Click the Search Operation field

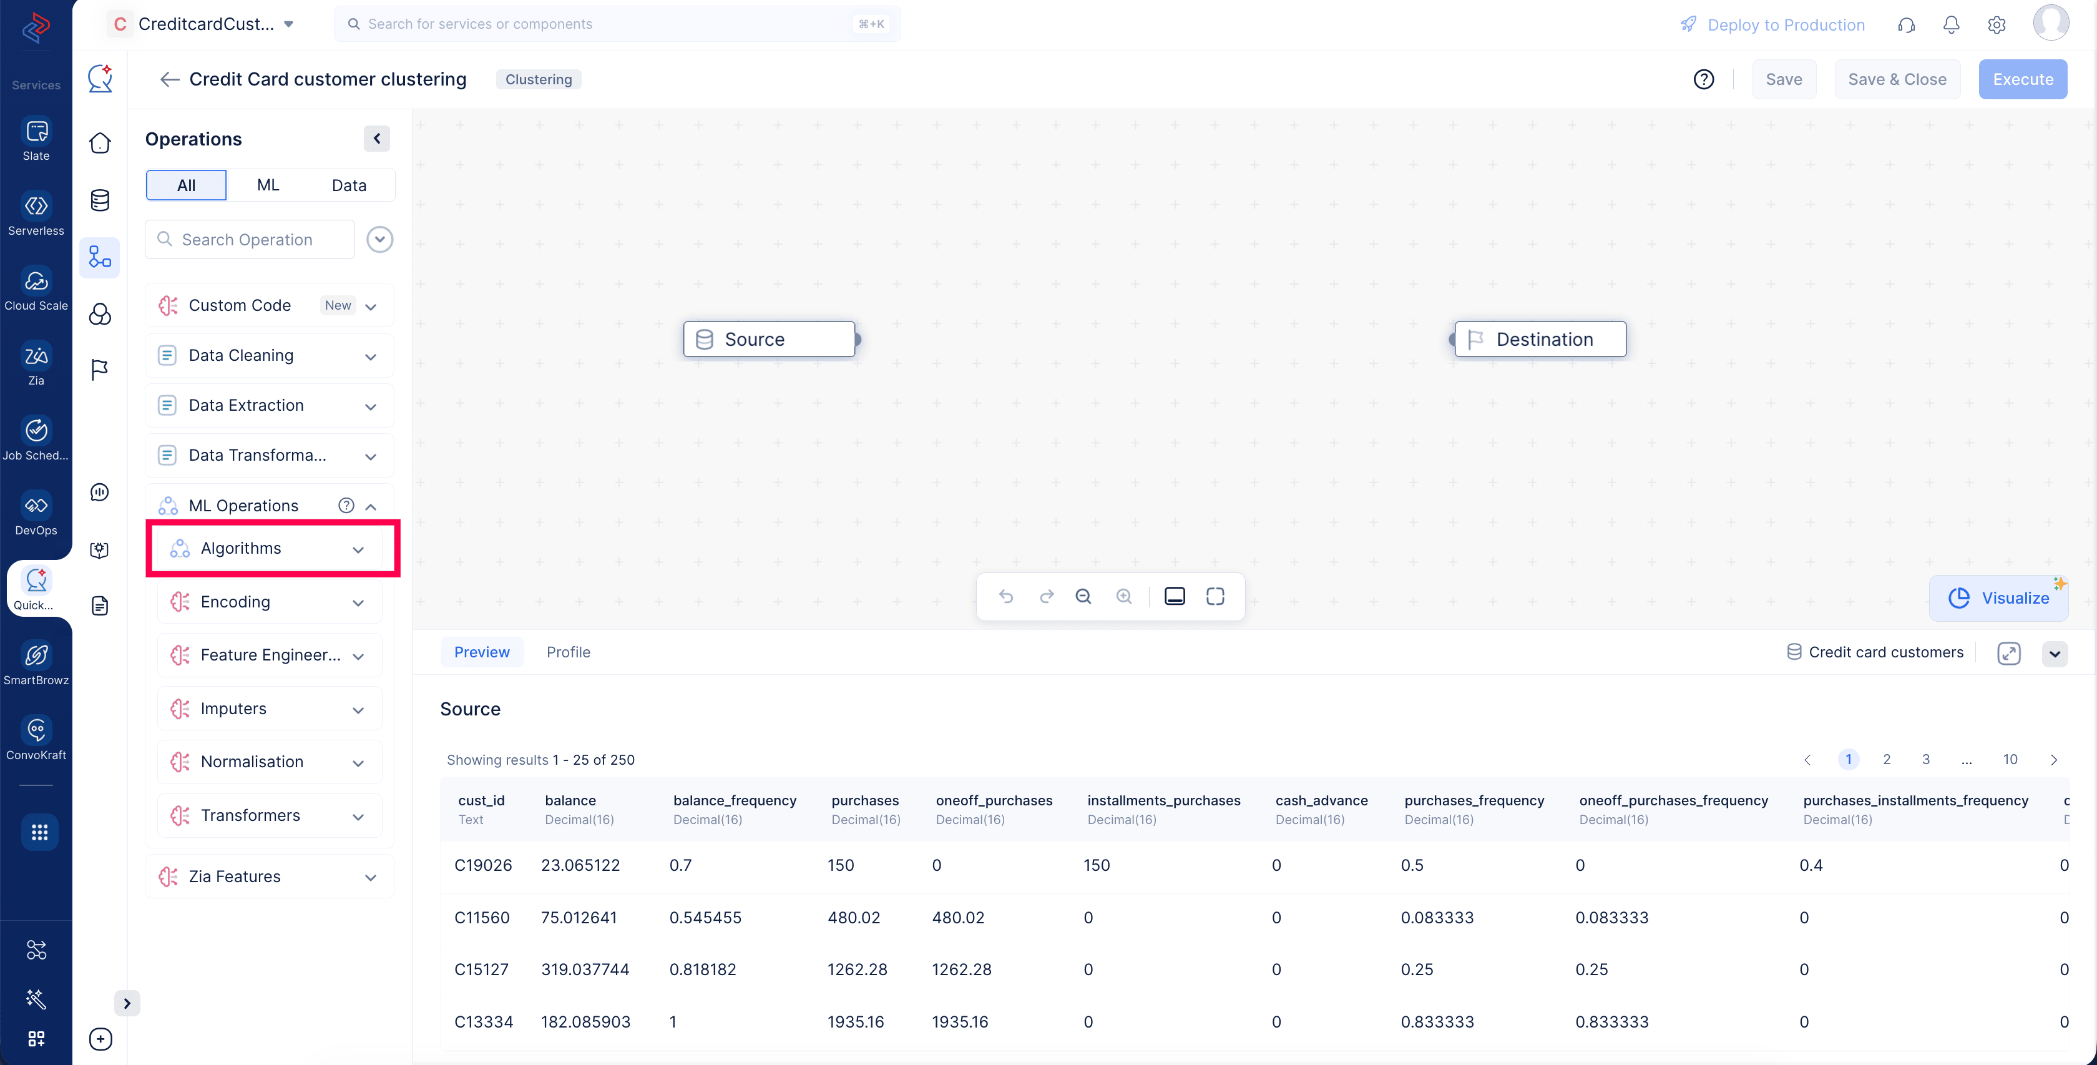[x=250, y=239]
